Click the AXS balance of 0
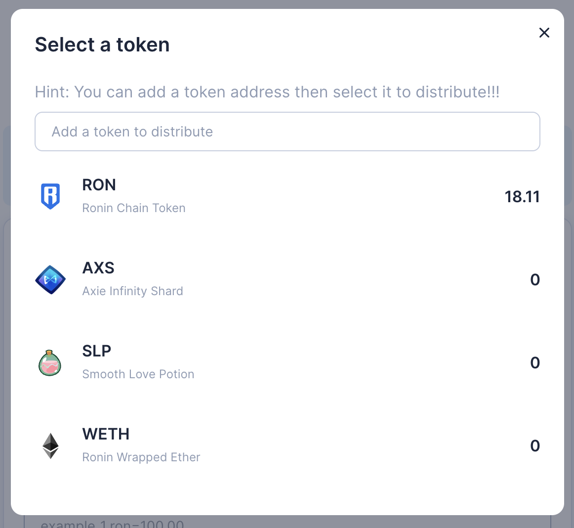 pyautogui.click(x=535, y=280)
